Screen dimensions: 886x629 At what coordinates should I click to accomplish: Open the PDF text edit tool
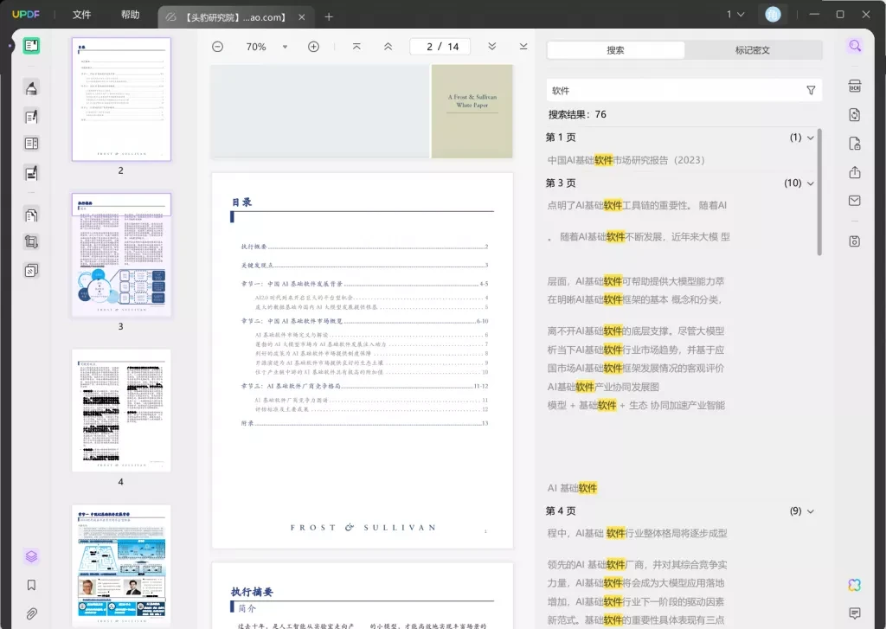pyautogui.click(x=30, y=117)
